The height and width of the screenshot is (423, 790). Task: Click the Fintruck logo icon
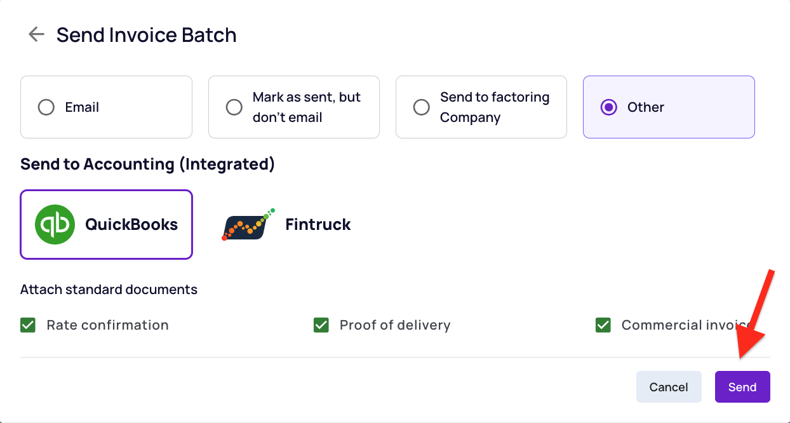click(248, 224)
